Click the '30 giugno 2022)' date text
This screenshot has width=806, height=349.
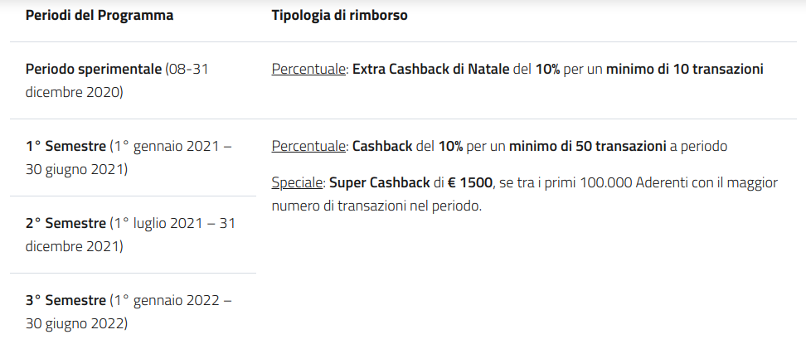click(76, 323)
